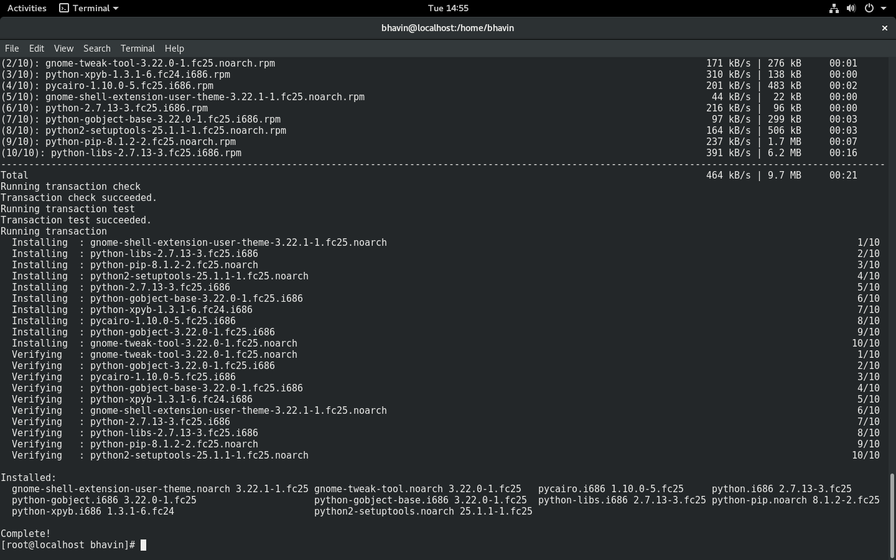Click the terminal window close x

point(884,28)
